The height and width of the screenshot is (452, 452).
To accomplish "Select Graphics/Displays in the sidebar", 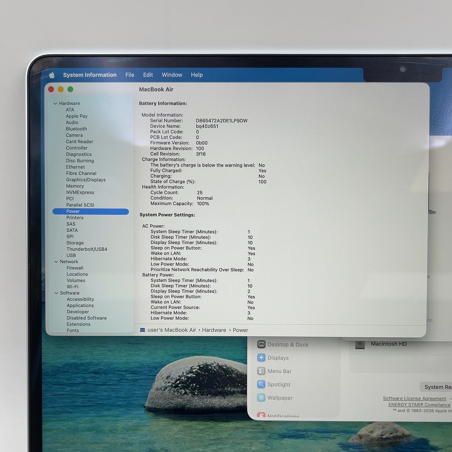I will click(x=86, y=180).
